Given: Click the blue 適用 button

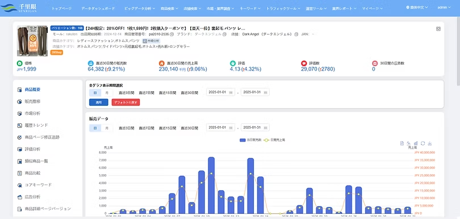Looking at the screenshot, I should pyautogui.click(x=99, y=102).
